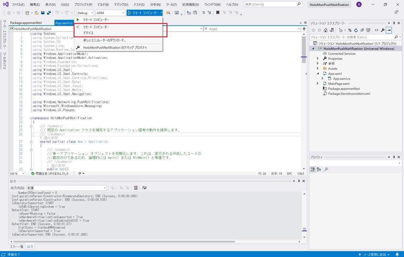This screenshot has height=257, width=404.
Task: Click the Save file toolbar icon
Action: point(43,13)
